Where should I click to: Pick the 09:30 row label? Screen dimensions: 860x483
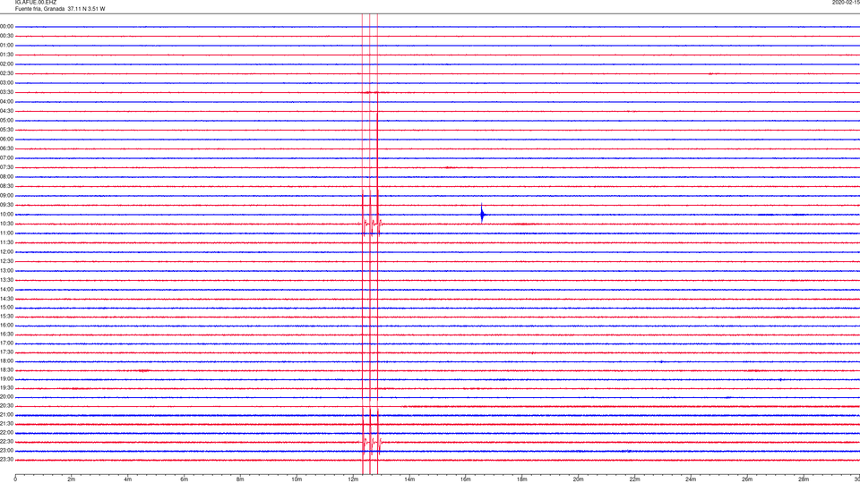(x=6, y=205)
